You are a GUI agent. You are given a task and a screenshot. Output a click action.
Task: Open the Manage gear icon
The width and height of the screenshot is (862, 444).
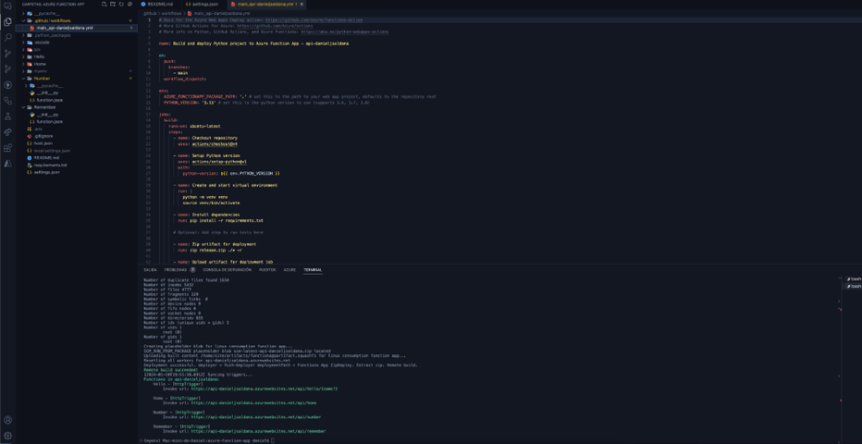7,436
